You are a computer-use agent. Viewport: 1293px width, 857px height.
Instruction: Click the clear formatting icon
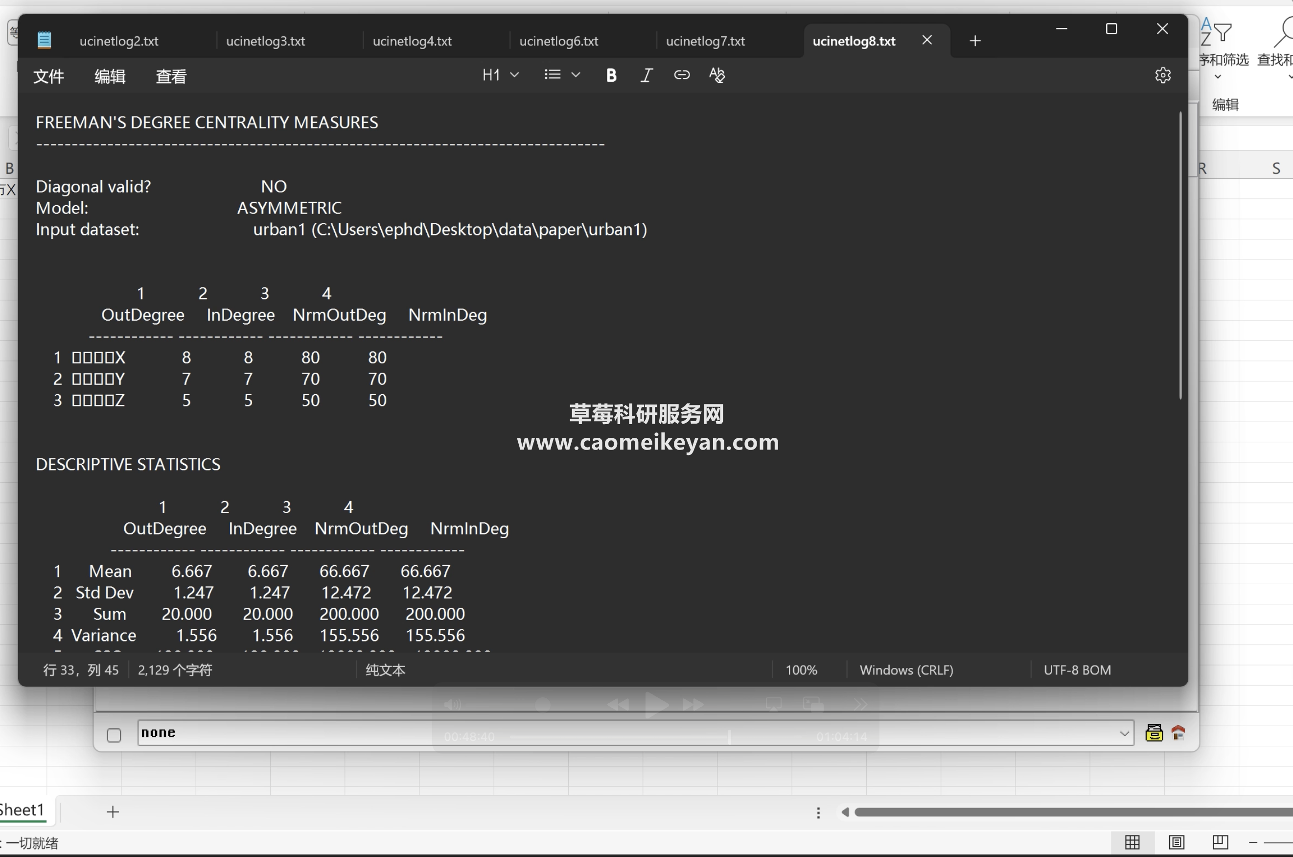[716, 75]
